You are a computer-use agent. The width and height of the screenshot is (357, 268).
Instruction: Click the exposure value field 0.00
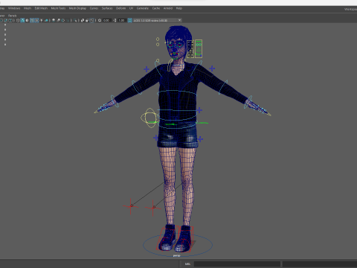[106, 20]
